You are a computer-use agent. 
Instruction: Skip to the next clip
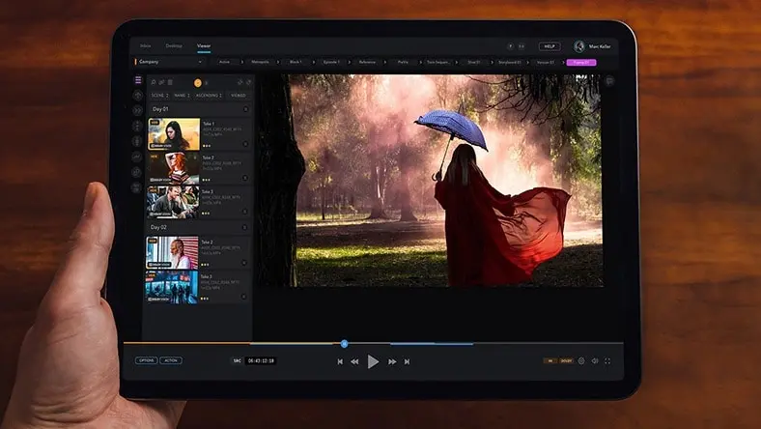pos(407,361)
